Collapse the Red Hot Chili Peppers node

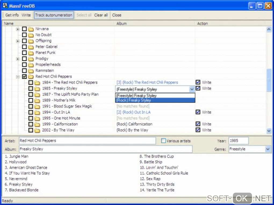click(x=18, y=77)
